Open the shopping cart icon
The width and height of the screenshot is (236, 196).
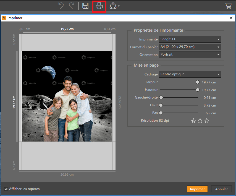[x=228, y=6]
